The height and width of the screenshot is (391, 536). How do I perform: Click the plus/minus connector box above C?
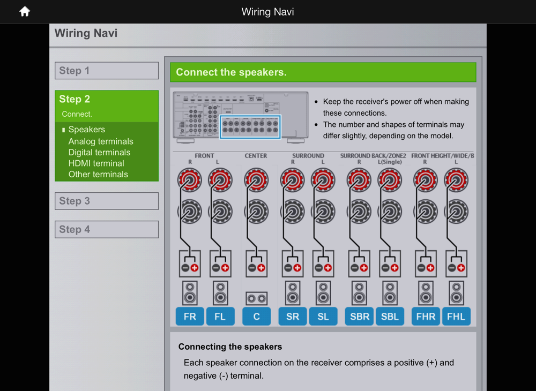tap(256, 264)
